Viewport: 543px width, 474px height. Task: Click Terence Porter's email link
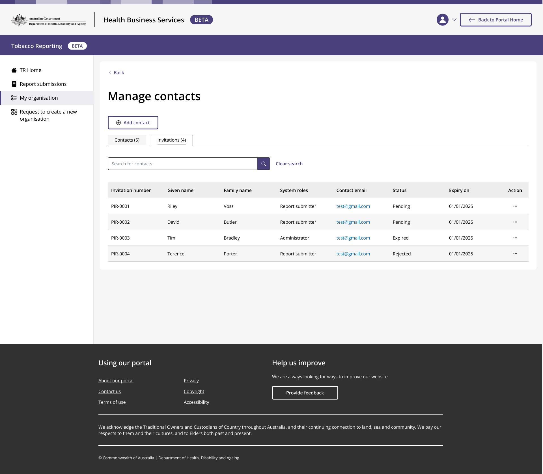tap(353, 254)
